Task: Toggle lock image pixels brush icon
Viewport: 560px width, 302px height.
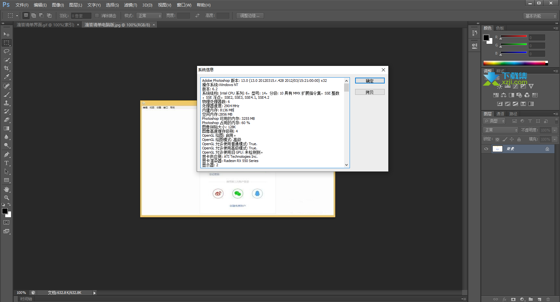Action: [x=505, y=139]
